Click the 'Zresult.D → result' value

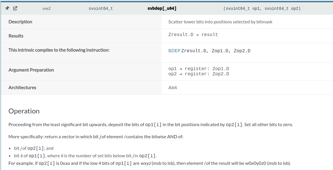pyautogui.click(x=193, y=35)
